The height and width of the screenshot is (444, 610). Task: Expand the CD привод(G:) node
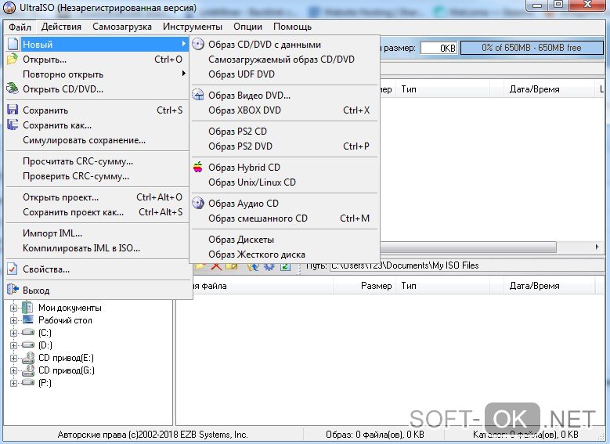click(x=13, y=370)
